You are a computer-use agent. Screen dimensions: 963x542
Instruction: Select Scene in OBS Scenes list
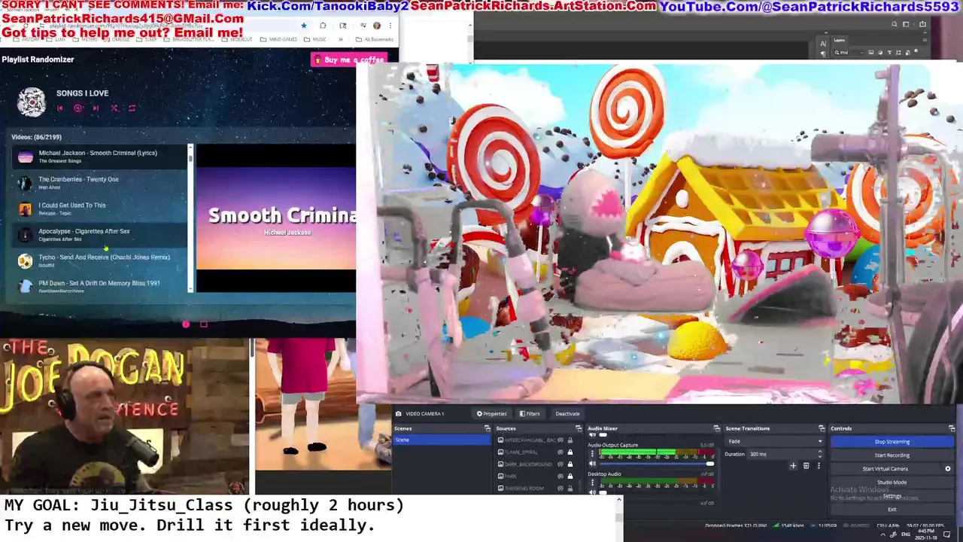(x=442, y=440)
